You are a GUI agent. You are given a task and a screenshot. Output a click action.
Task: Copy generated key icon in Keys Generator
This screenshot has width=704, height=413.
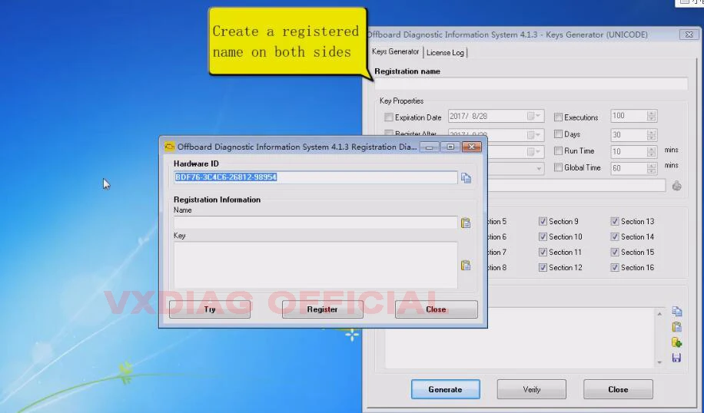click(x=676, y=311)
